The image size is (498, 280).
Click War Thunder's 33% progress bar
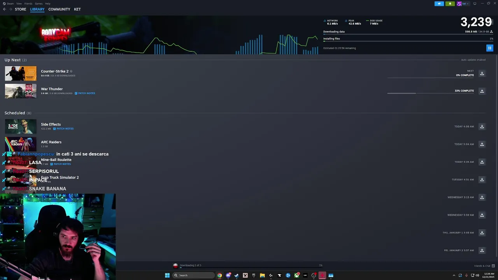[x=431, y=93]
